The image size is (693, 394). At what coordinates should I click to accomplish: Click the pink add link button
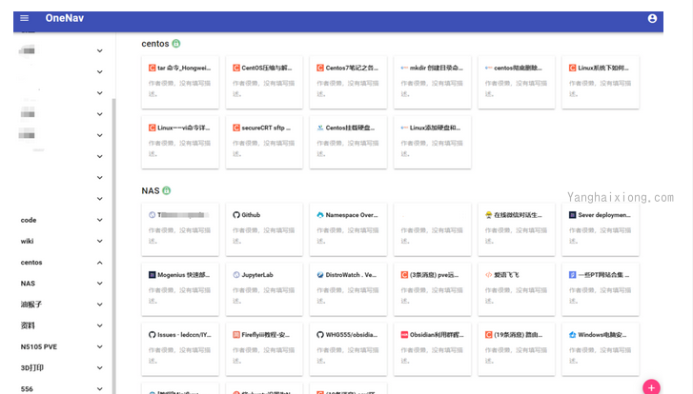pyautogui.click(x=651, y=387)
